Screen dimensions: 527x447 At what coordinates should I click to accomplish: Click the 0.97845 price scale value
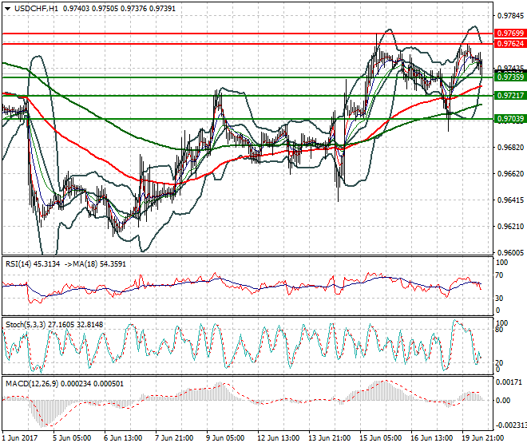click(x=510, y=16)
